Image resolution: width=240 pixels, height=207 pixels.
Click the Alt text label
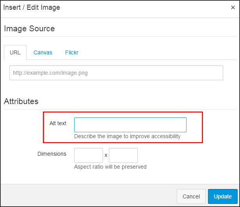point(58,123)
